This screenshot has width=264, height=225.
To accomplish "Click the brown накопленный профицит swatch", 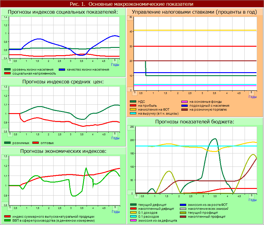I will (x=183, y=217).
